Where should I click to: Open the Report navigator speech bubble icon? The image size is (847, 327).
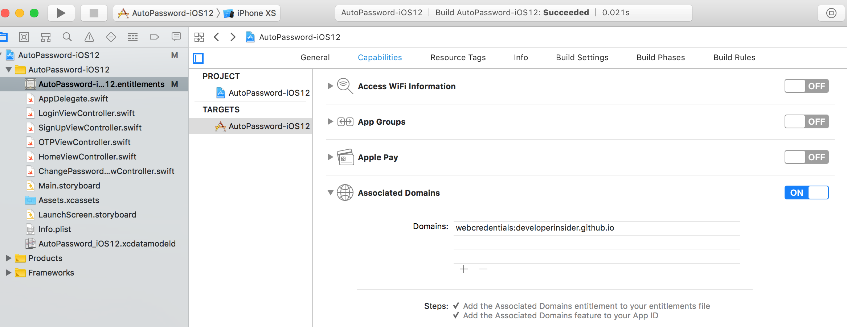(x=176, y=37)
